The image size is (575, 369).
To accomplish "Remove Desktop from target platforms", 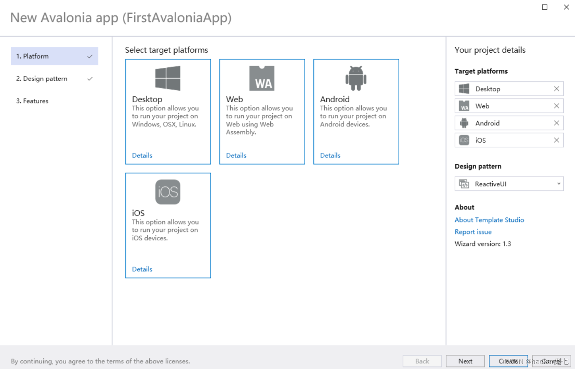I will click(x=556, y=89).
